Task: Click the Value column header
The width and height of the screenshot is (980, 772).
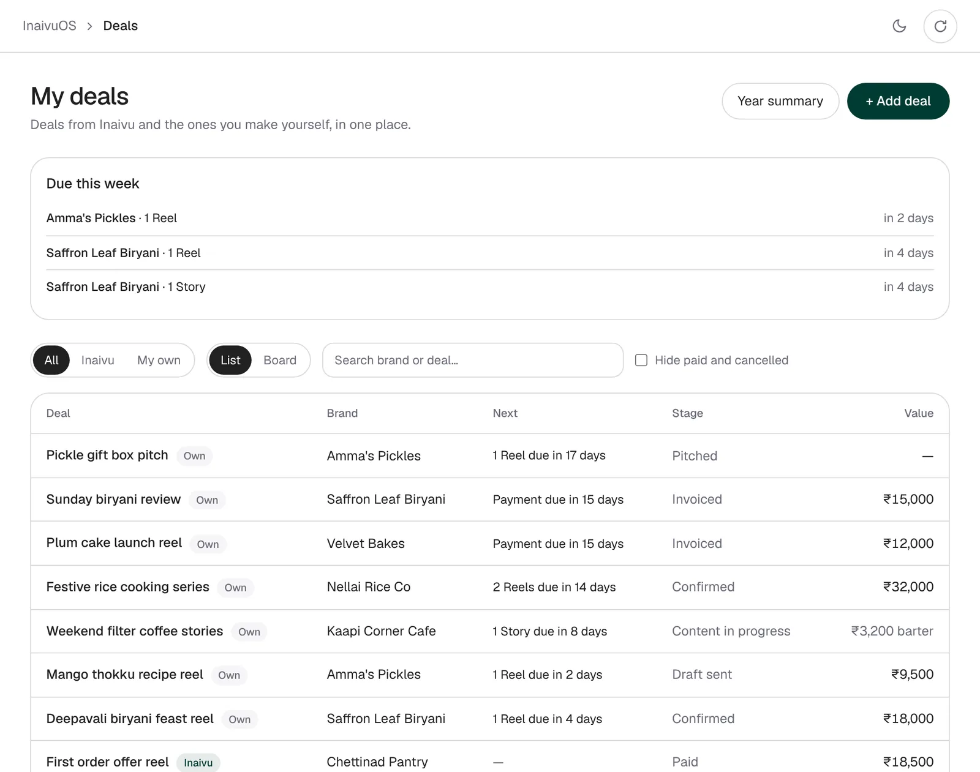Action: [x=919, y=413]
